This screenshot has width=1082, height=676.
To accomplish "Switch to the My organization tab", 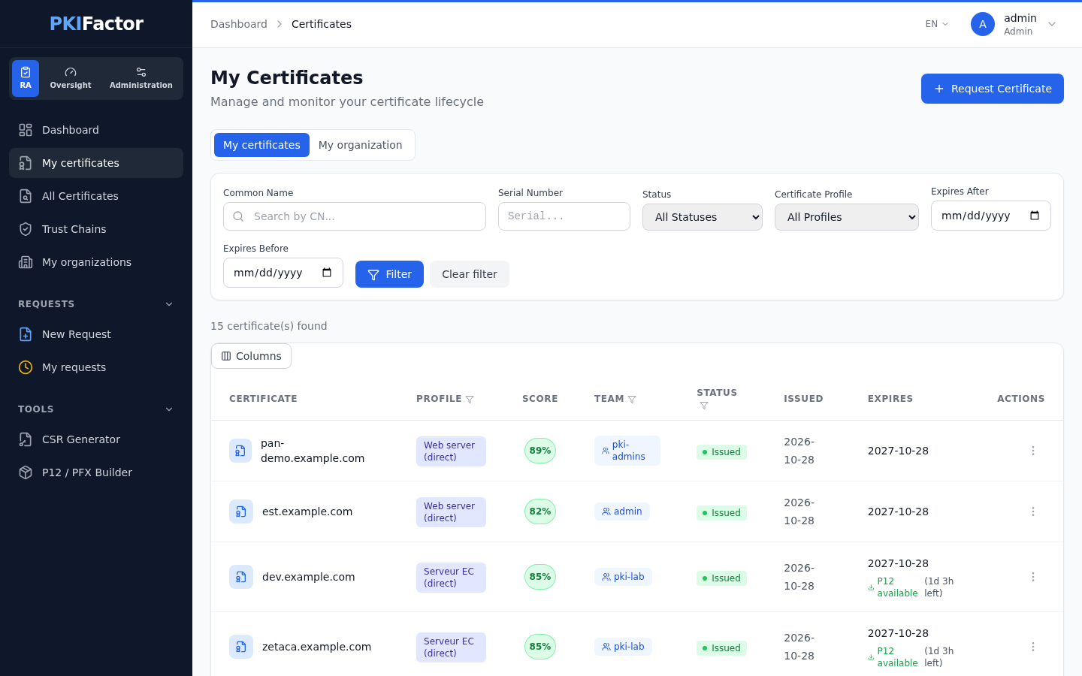I will 361,145.
